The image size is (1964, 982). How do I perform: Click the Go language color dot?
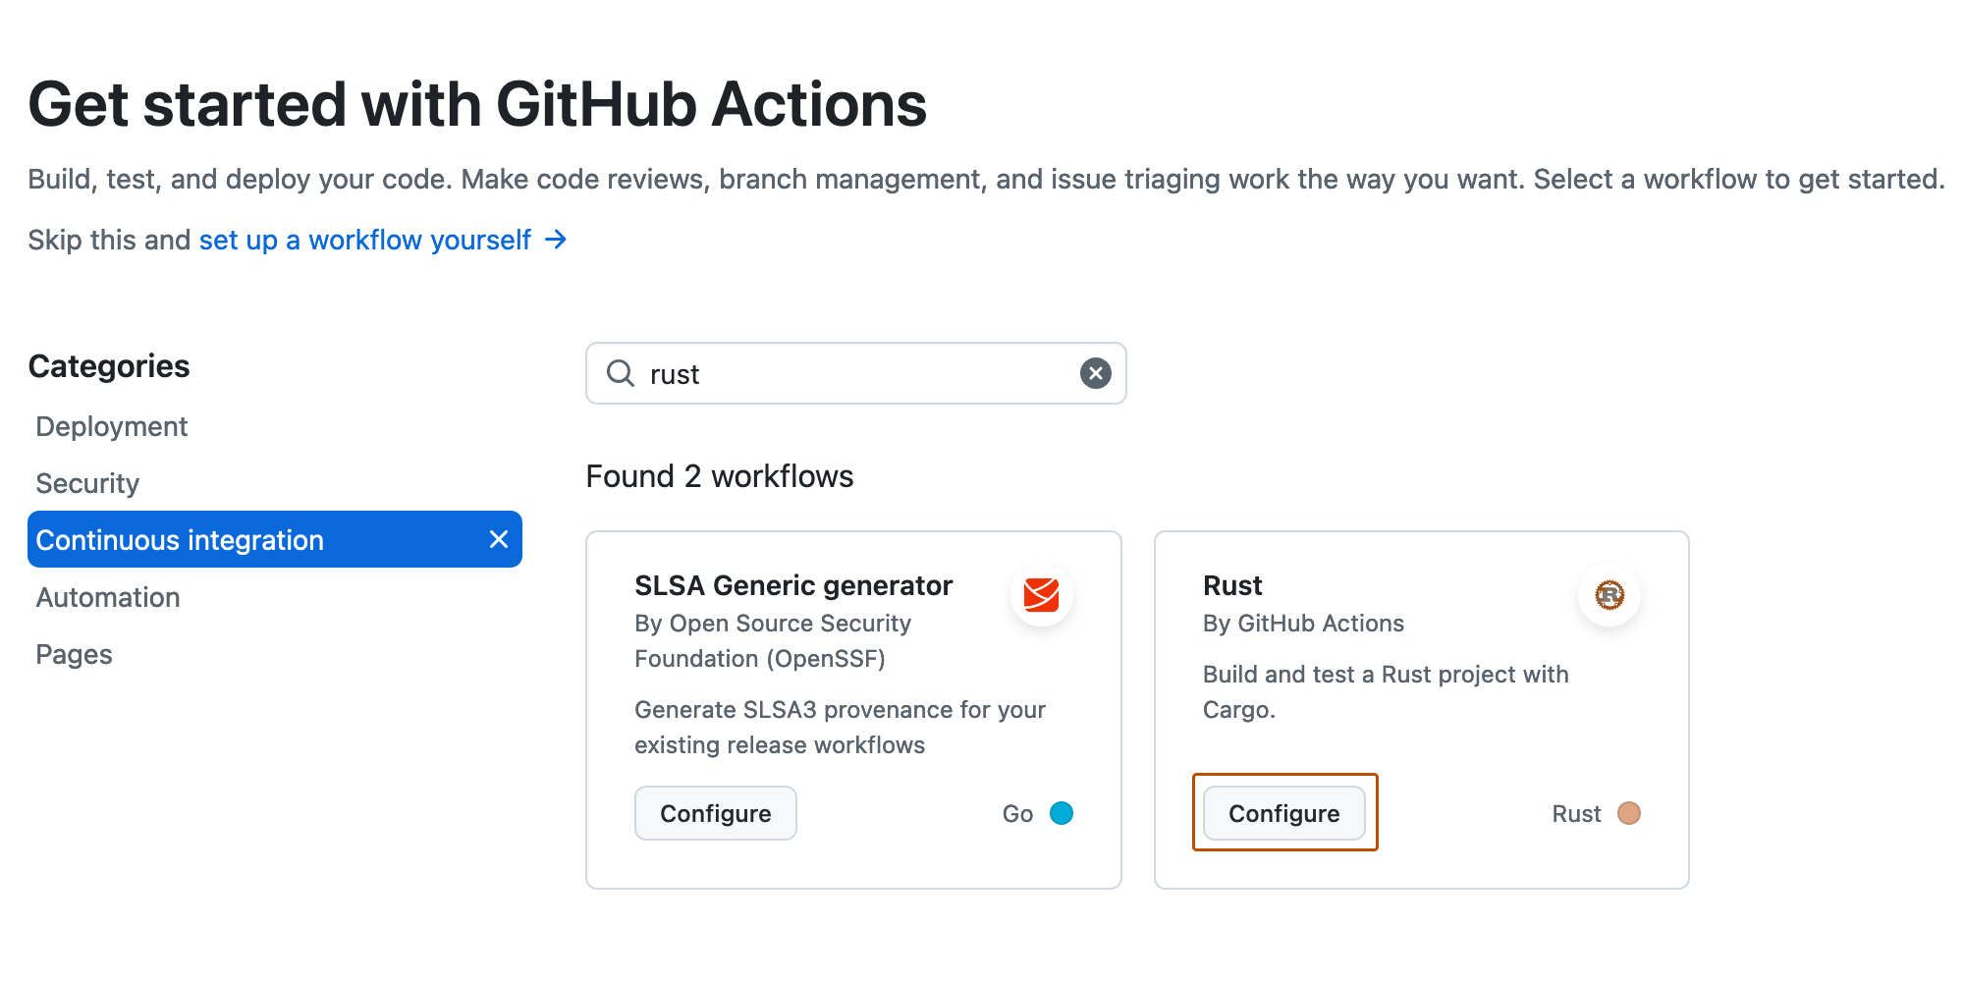click(1062, 813)
